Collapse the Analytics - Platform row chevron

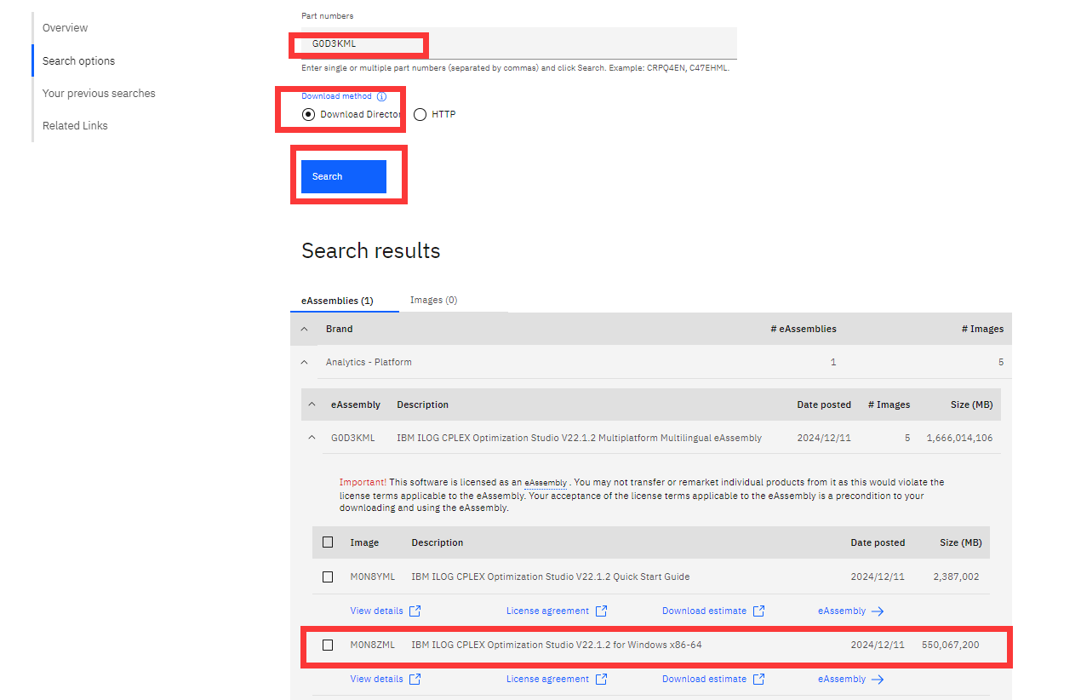pyautogui.click(x=304, y=362)
